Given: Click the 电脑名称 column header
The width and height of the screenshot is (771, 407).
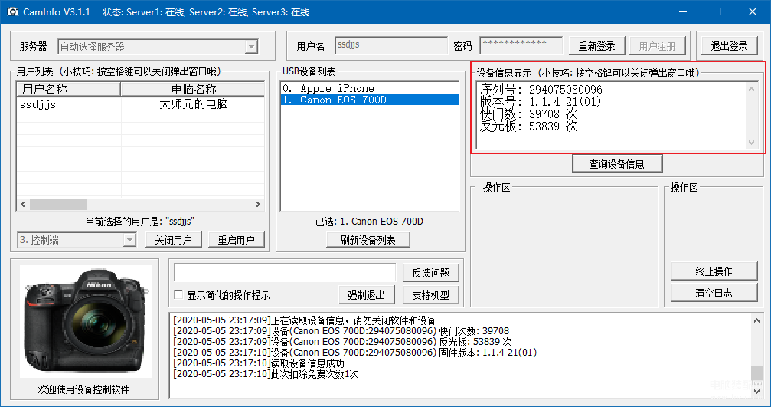Looking at the screenshot, I should [193, 89].
